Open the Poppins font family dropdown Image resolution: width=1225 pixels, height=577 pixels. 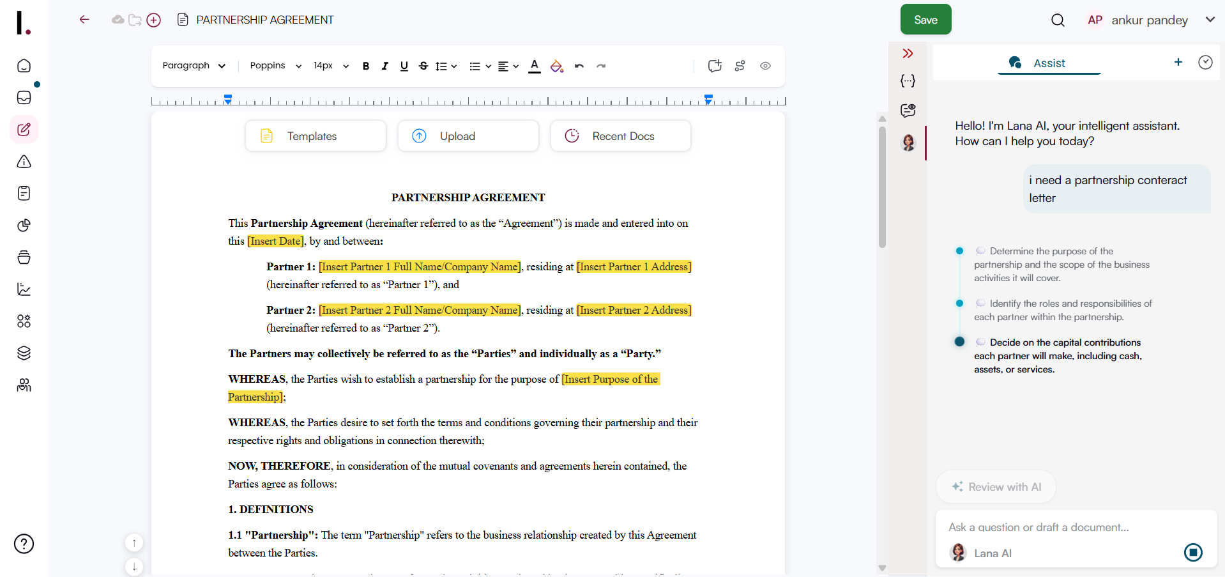pos(275,66)
